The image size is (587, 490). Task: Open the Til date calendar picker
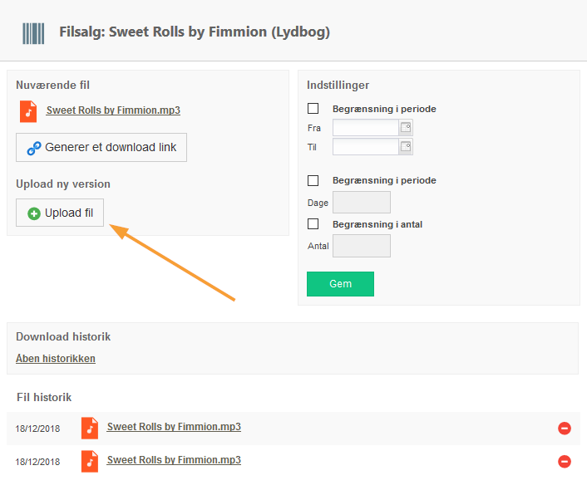tap(406, 147)
